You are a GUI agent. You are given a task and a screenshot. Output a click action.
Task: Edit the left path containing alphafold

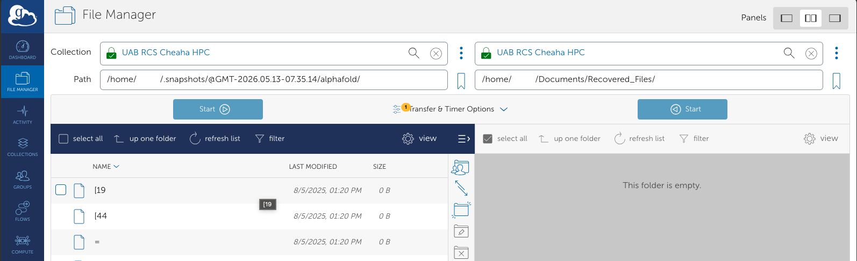click(274, 79)
